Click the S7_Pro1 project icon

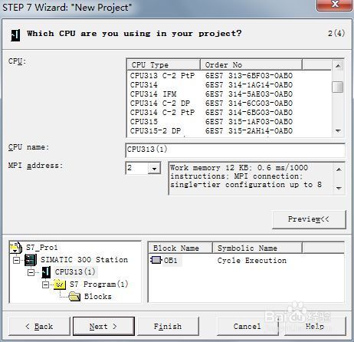pyautogui.click(x=15, y=247)
